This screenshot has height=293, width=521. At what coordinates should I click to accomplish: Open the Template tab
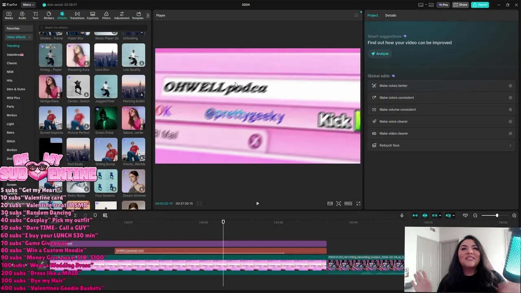(x=138, y=15)
